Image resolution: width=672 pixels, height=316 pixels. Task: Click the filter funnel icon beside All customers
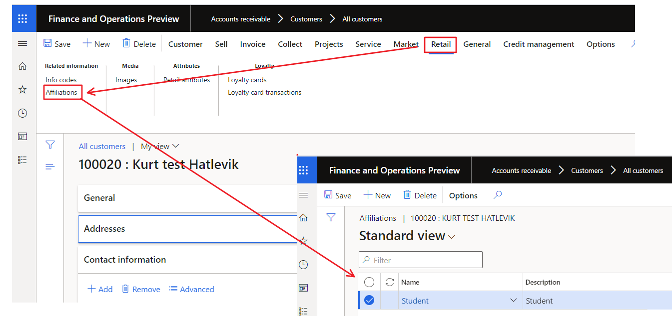pos(50,145)
